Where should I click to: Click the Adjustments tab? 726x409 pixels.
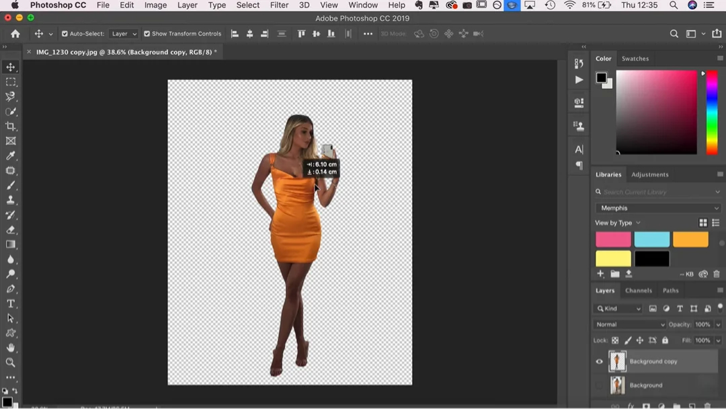point(650,174)
